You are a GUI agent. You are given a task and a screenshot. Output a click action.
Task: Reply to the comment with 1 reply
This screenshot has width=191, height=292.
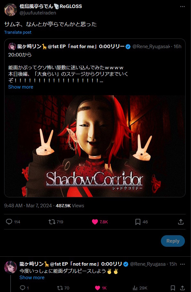pyautogui.click(x=22, y=288)
